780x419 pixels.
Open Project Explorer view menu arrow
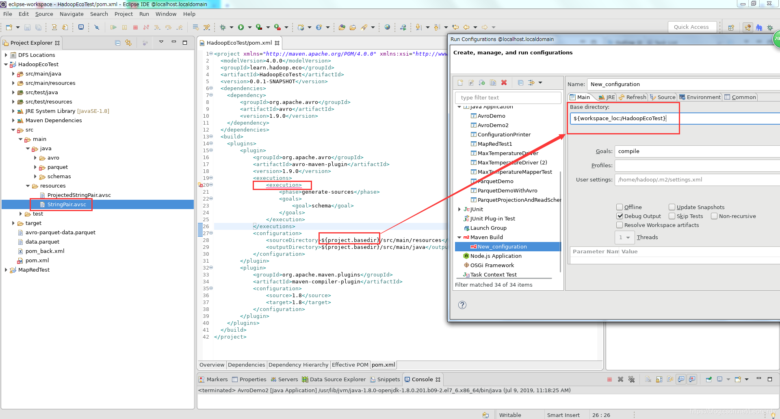pyautogui.click(x=161, y=42)
